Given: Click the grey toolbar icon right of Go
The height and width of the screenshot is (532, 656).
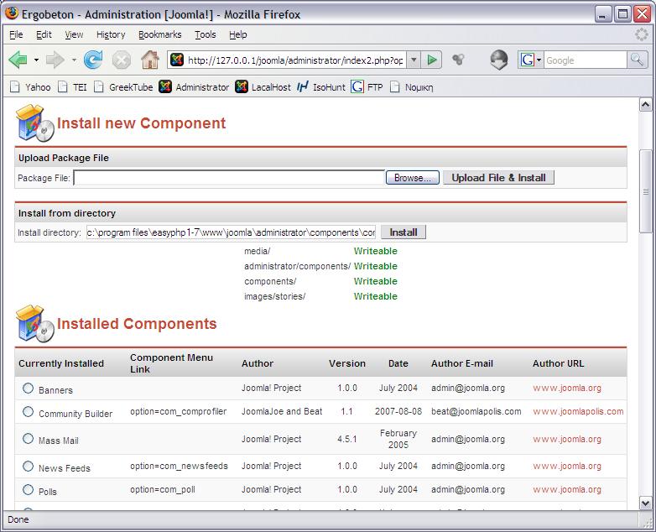Looking at the screenshot, I should tap(458, 60).
